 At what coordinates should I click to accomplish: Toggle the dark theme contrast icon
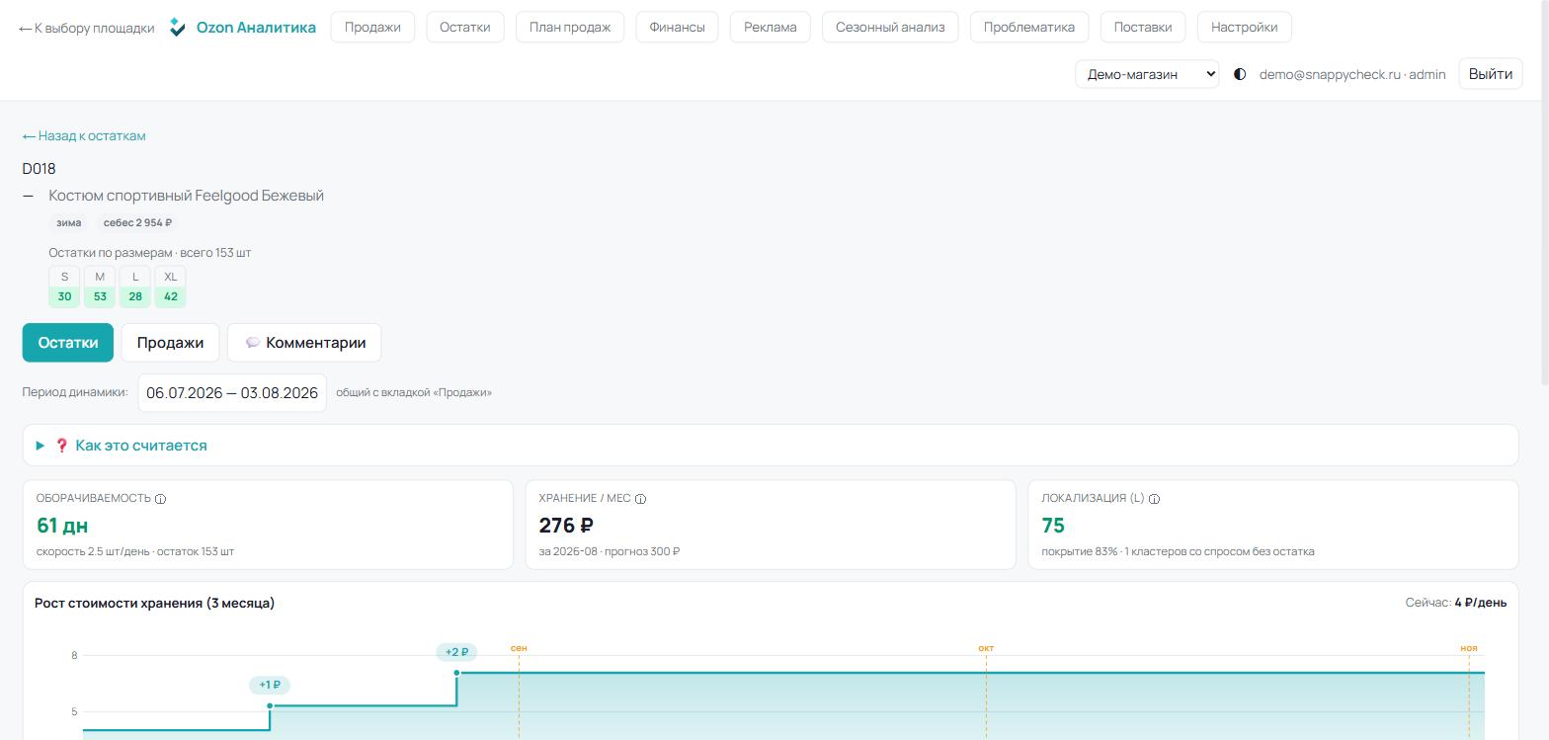pyautogui.click(x=1240, y=74)
